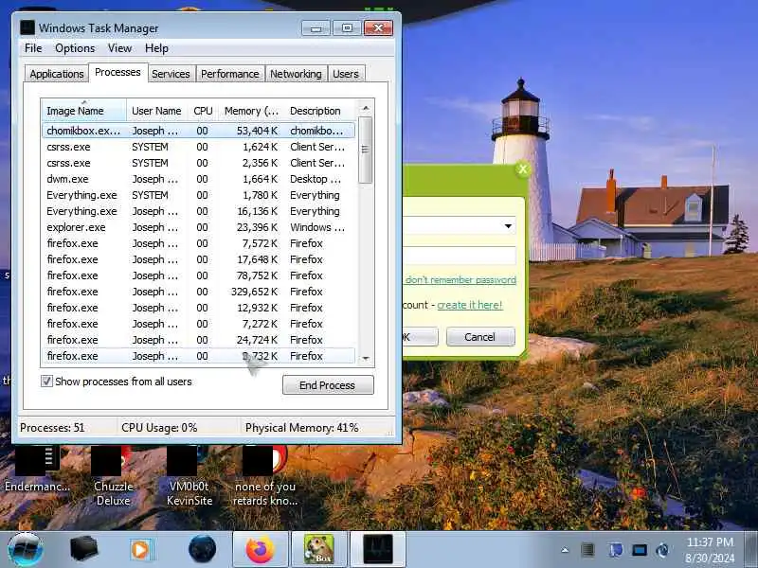The width and height of the screenshot is (758, 568).
Task: Open the network monitor tray icon
Action: tap(639, 550)
